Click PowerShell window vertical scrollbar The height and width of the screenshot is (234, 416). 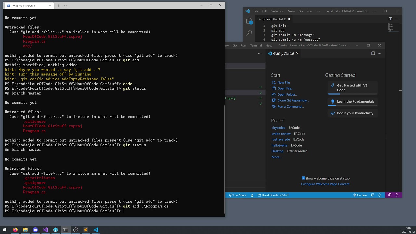224,159
